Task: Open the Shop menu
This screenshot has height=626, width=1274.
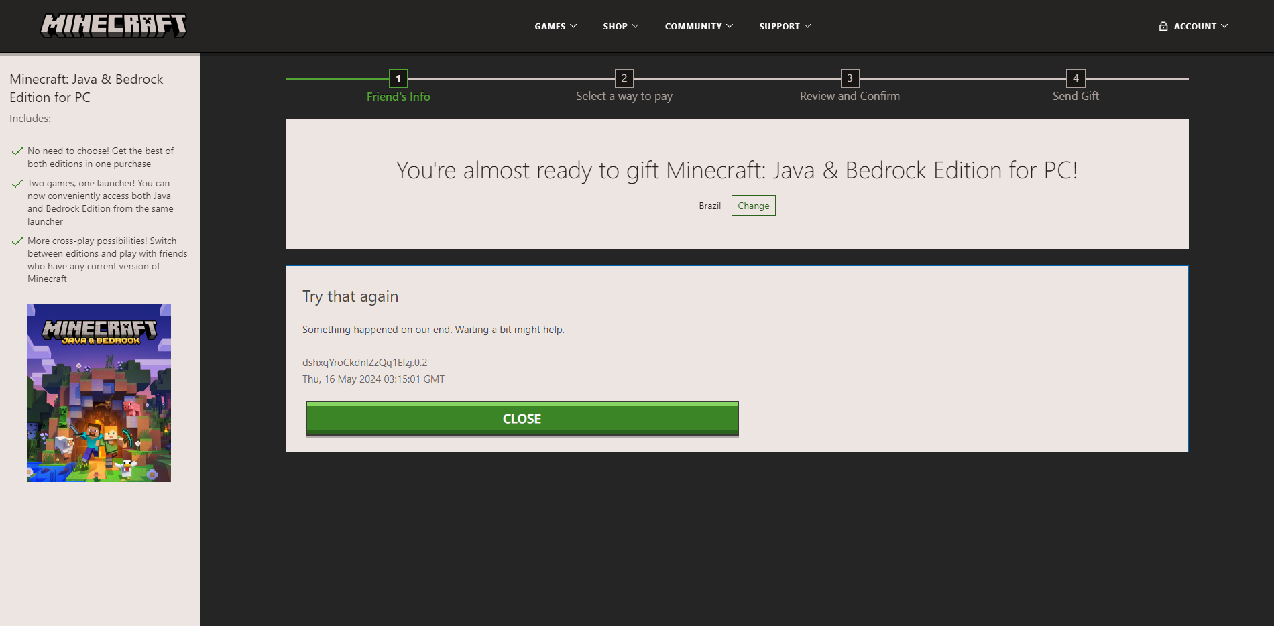Action: click(x=621, y=26)
